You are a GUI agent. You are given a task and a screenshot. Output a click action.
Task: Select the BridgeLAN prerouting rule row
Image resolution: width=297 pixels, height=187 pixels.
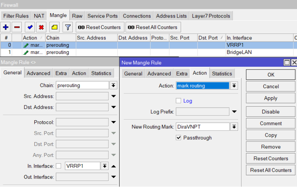pyautogui.click(x=148, y=52)
